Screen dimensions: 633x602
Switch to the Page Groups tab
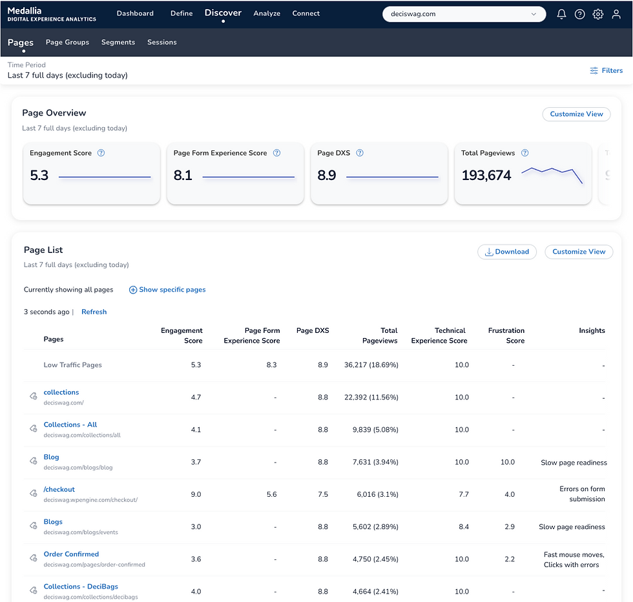(67, 42)
